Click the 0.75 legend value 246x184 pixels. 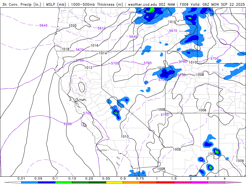tap(140, 178)
